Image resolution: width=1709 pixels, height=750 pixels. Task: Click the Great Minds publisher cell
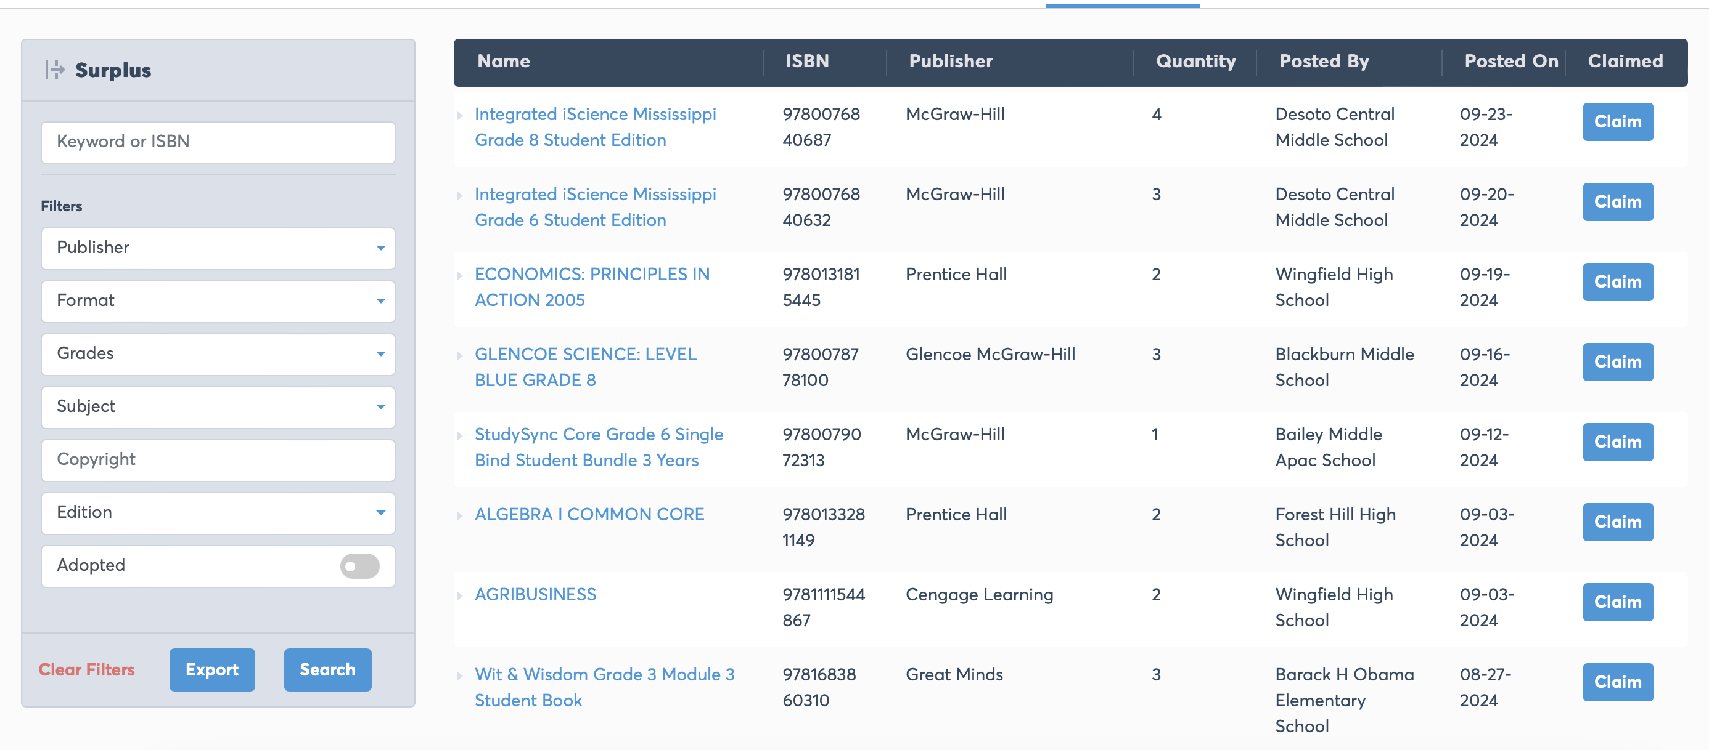pyautogui.click(x=954, y=675)
